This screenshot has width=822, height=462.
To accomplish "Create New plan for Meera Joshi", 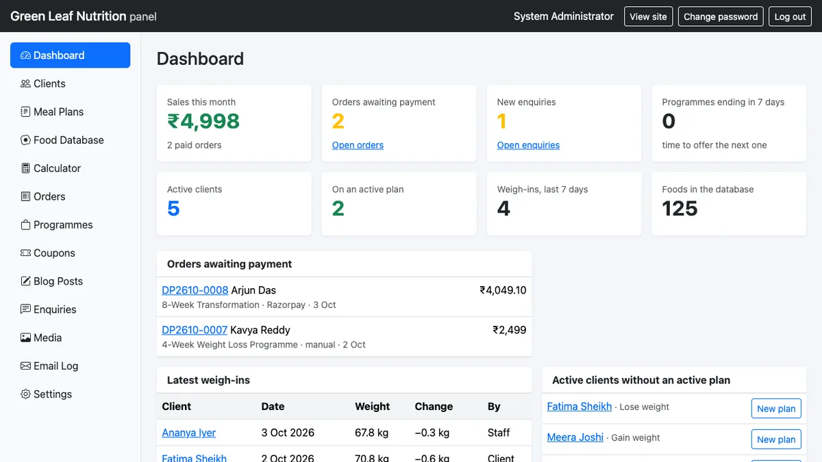I will tap(776, 439).
